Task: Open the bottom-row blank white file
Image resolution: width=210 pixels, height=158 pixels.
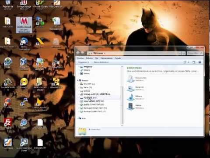Action: pos(40,144)
